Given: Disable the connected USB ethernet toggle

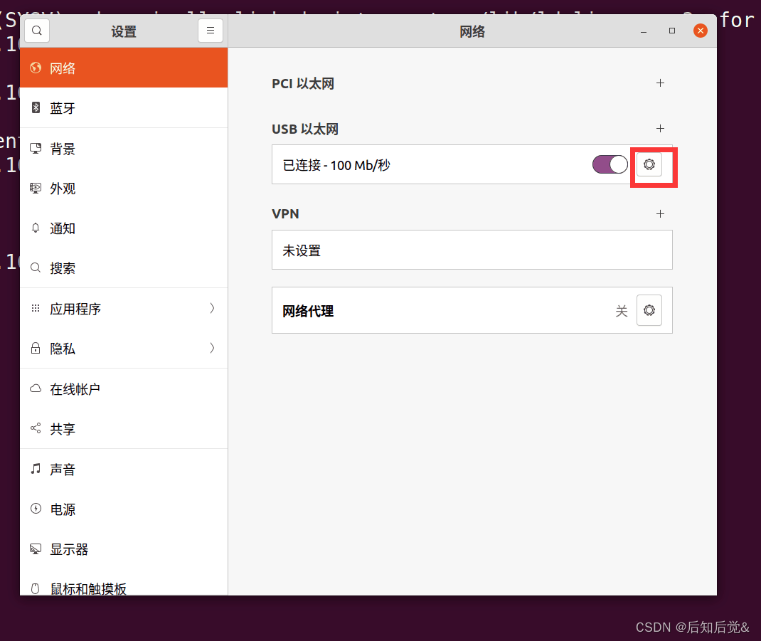Looking at the screenshot, I should 610,164.
